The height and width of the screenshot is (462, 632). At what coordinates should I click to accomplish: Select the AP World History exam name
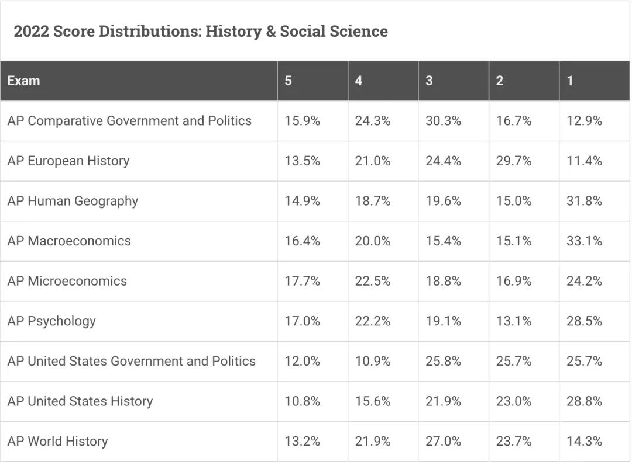(x=57, y=441)
